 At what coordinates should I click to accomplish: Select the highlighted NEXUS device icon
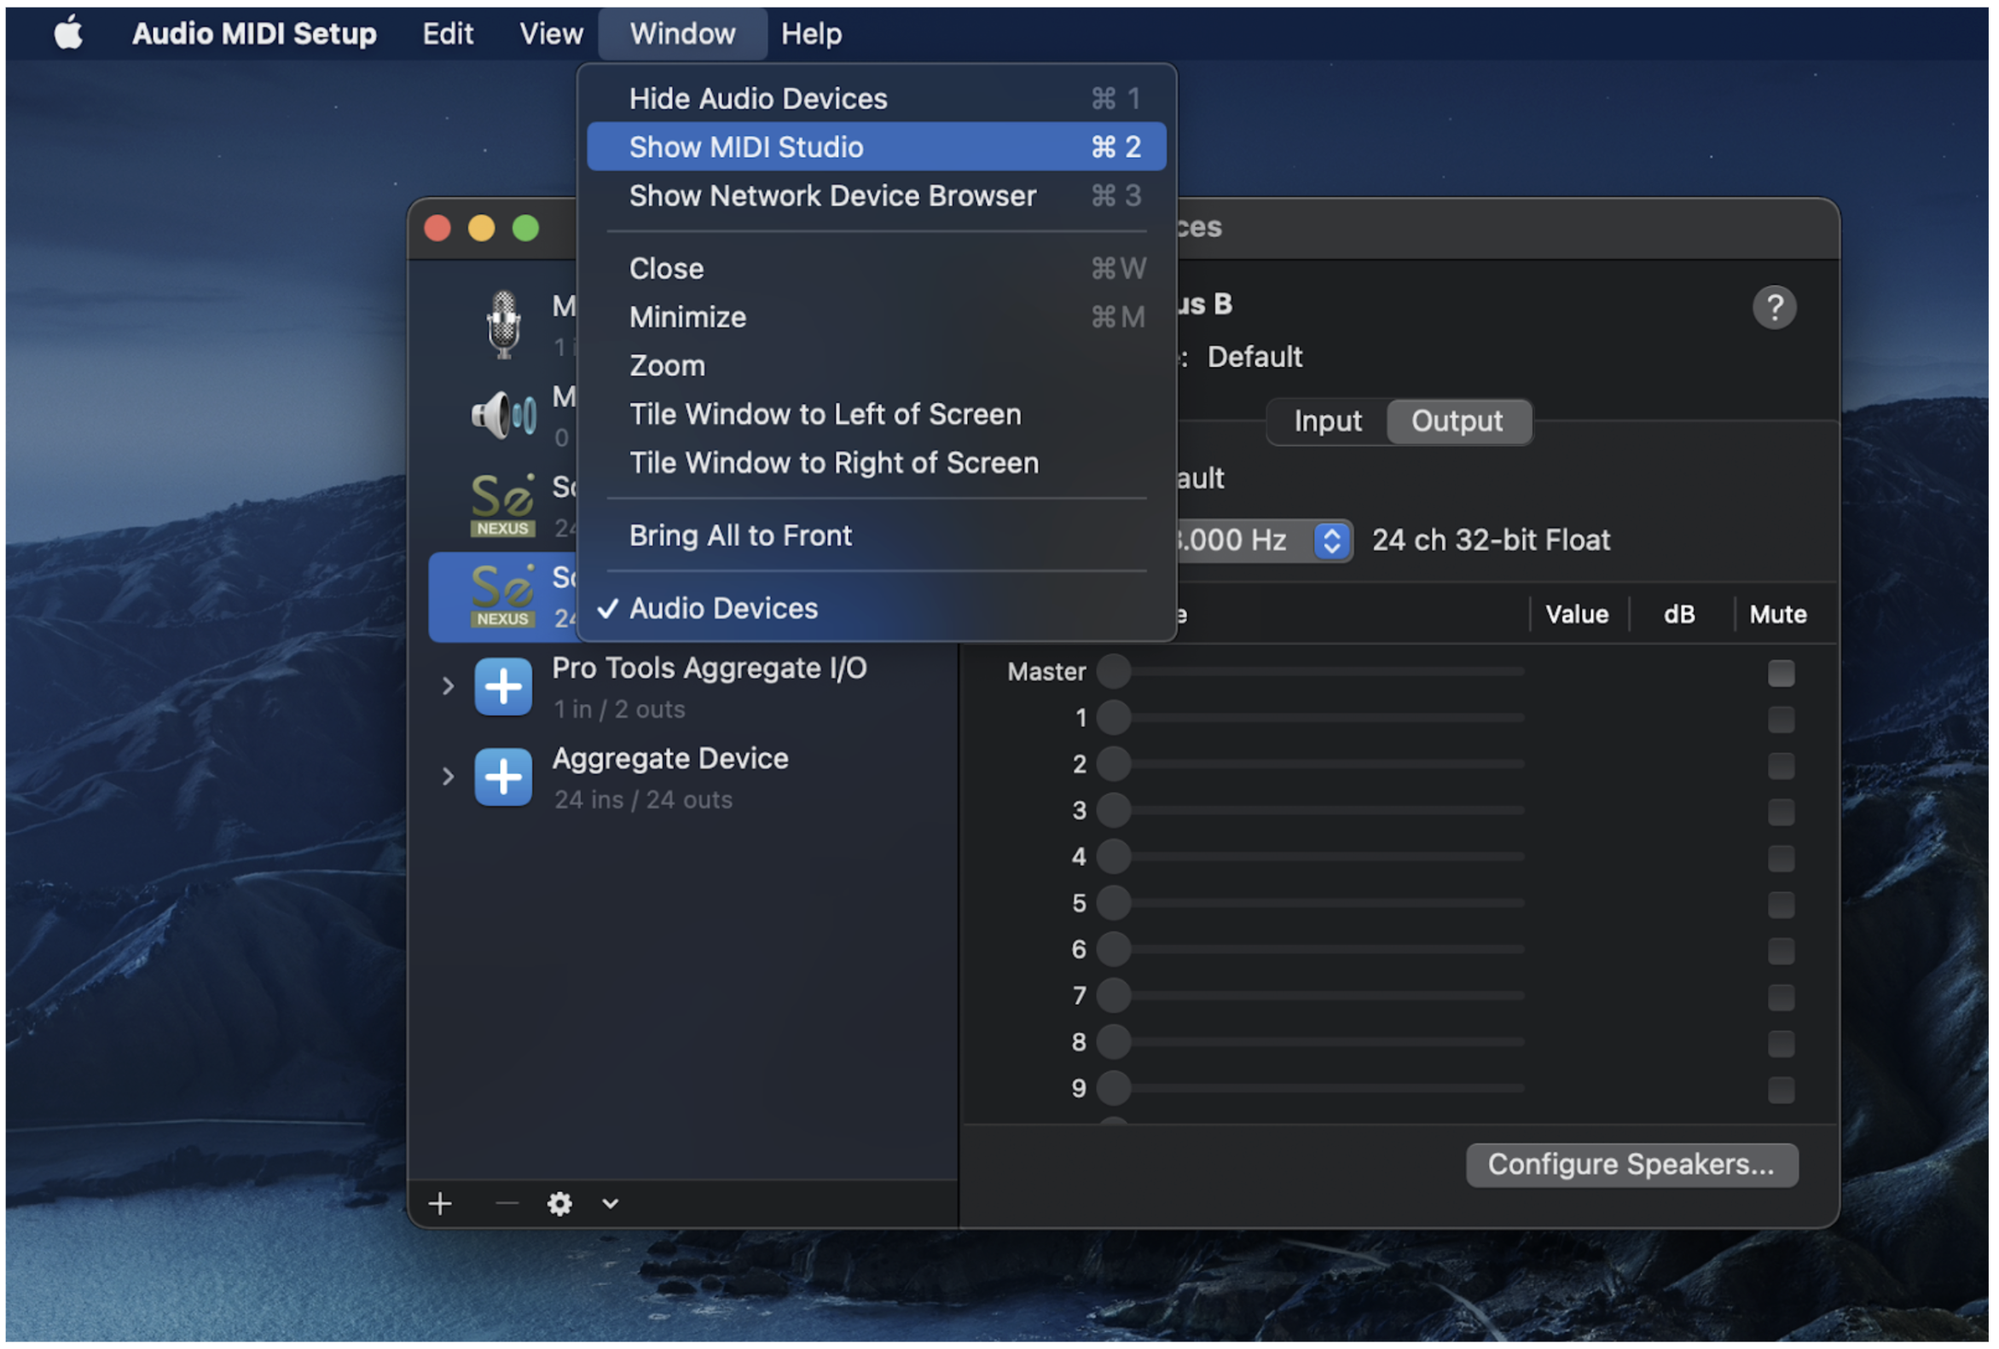coord(503,596)
